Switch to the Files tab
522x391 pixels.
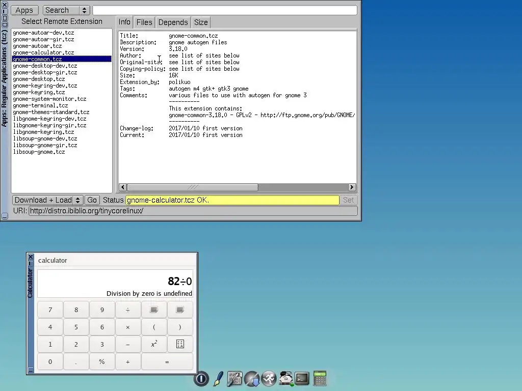[144, 22]
